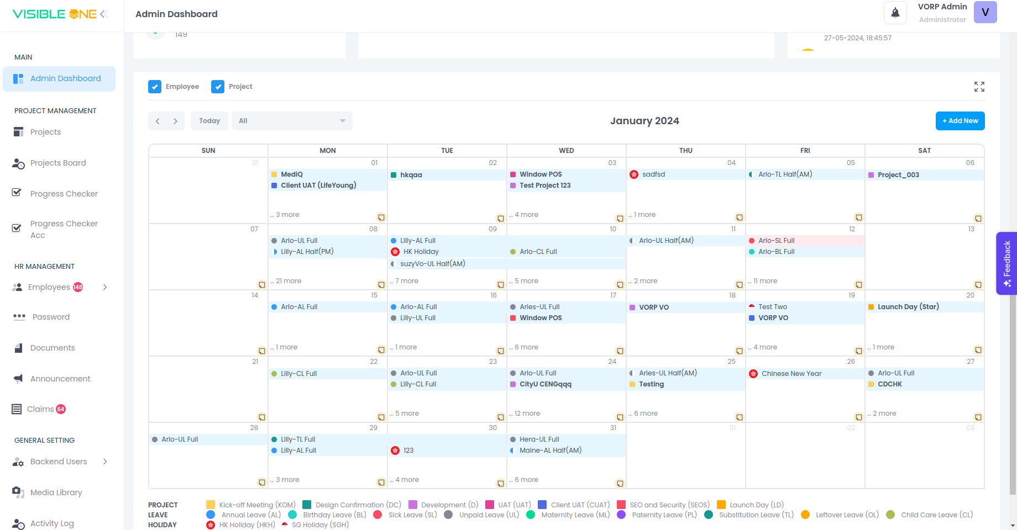
Task: Click the Add New button
Action: [x=960, y=121]
